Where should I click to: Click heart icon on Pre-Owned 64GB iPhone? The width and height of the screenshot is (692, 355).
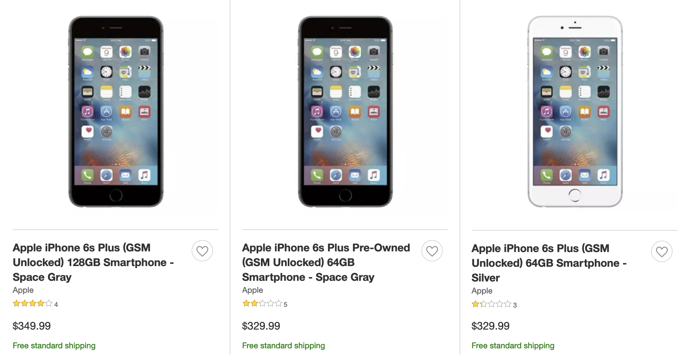(432, 251)
